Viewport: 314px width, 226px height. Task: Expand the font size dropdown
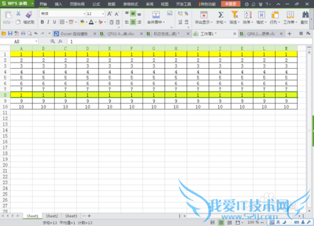pyautogui.click(x=103, y=14)
